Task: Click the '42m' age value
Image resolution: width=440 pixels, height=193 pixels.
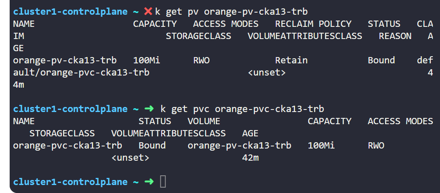Action: [250, 158]
